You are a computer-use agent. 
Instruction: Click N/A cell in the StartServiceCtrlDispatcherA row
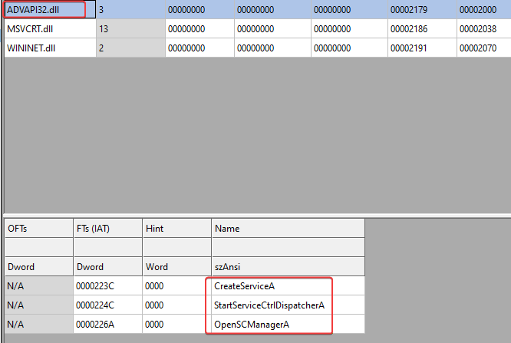(x=39, y=305)
